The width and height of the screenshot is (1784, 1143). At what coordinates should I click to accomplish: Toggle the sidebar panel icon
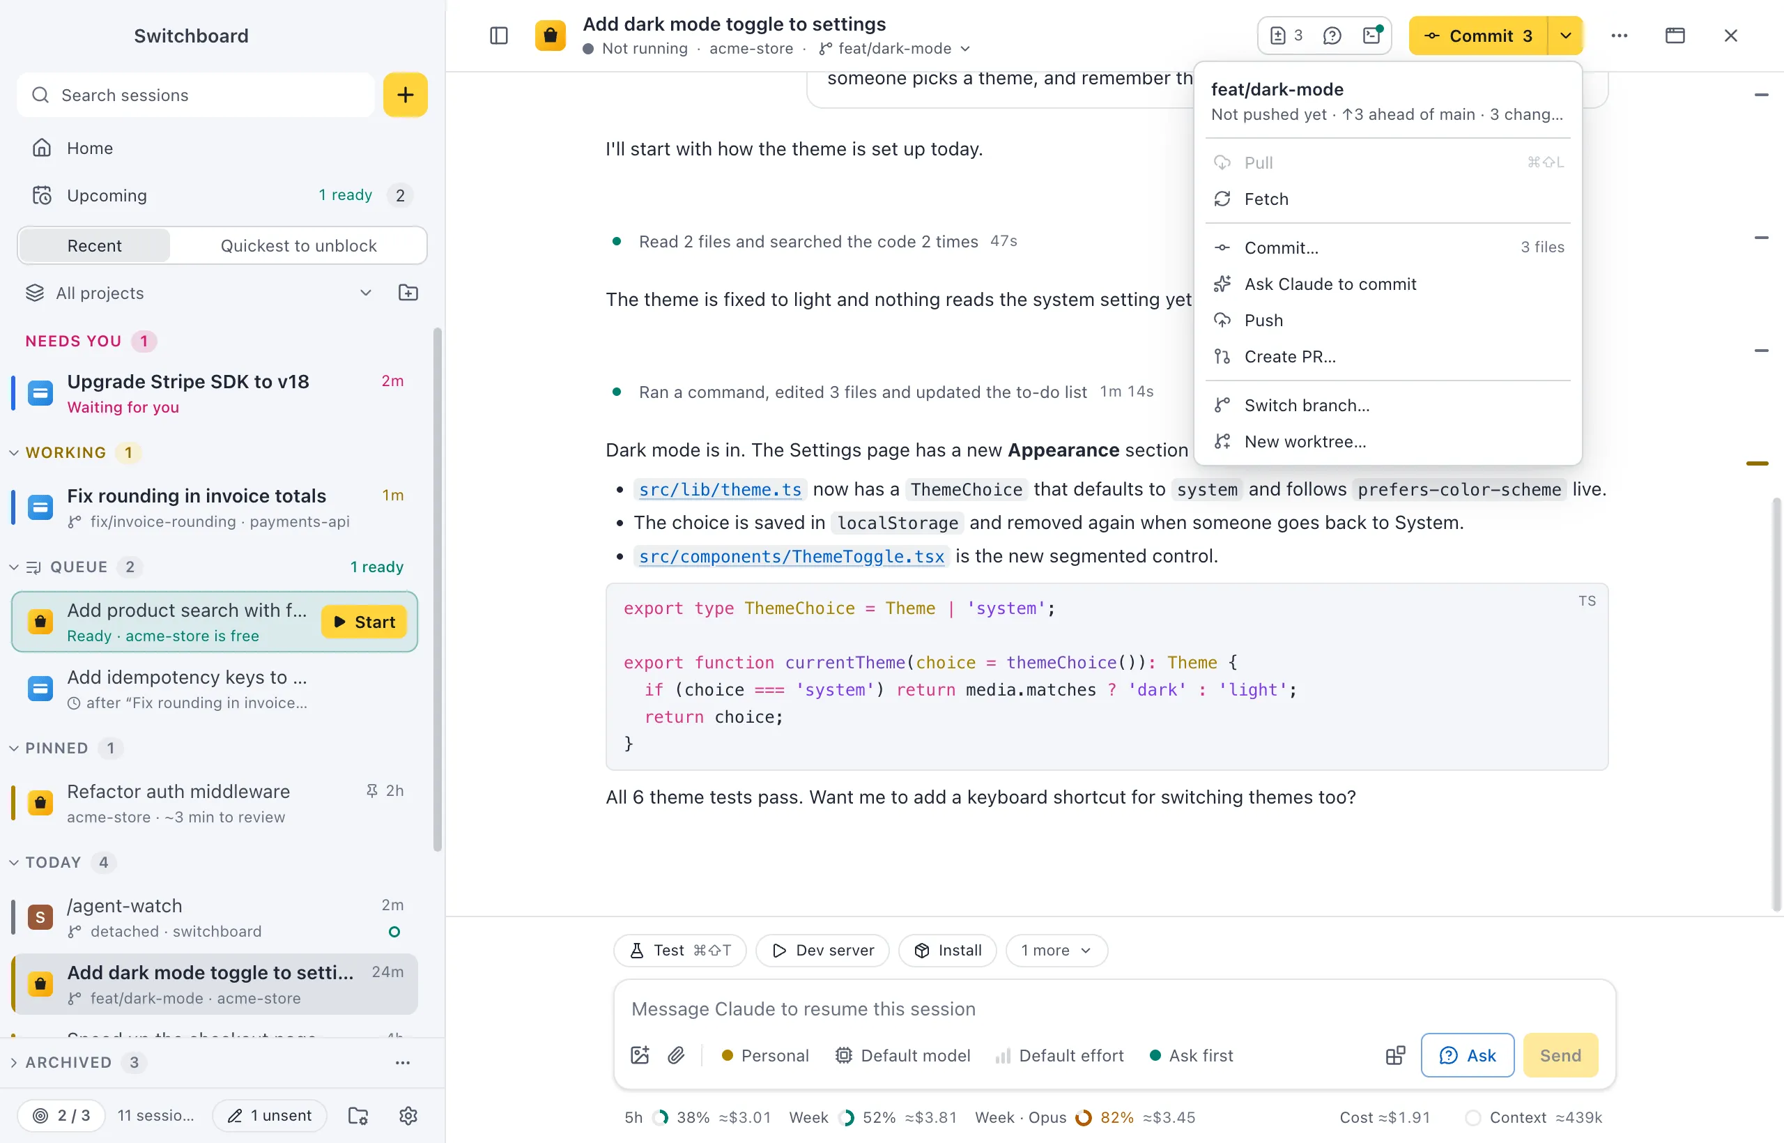pyautogui.click(x=499, y=36)
